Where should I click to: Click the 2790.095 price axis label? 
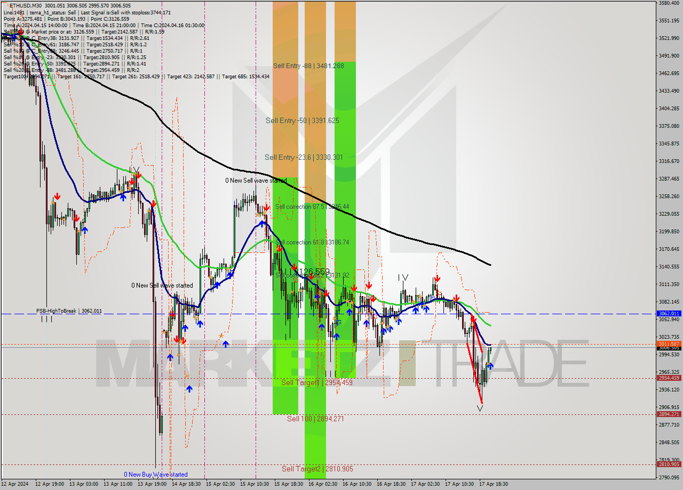tap(669, 477)
